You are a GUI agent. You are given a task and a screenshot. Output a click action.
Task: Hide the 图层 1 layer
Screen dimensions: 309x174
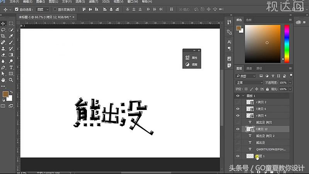point(238,156)
